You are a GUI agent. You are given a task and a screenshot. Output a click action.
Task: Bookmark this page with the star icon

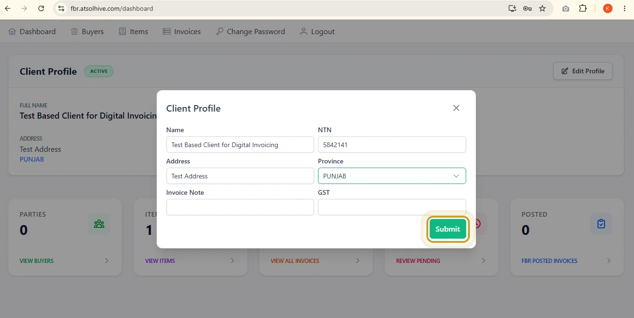coord(542,8)
